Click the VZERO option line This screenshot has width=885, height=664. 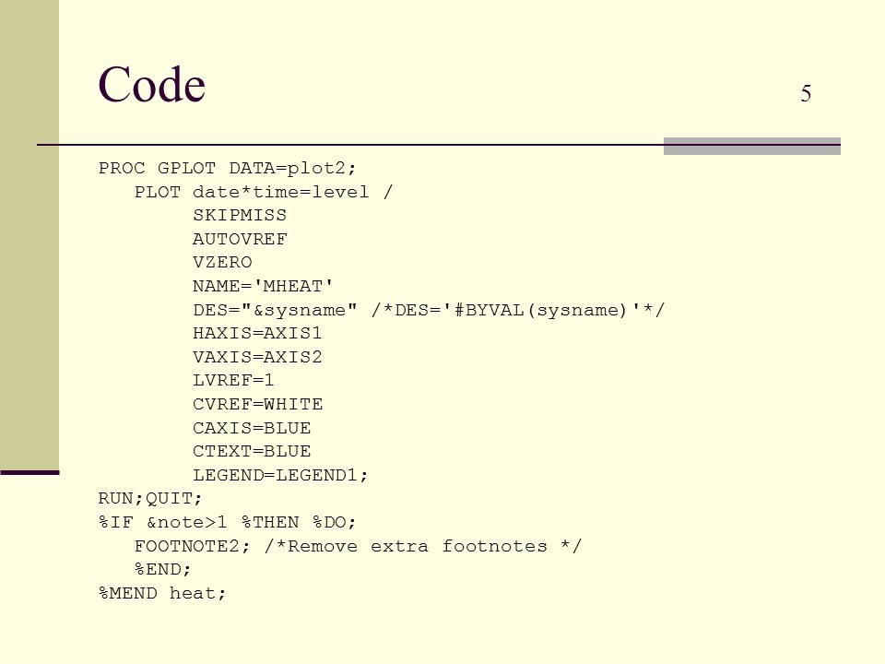[x=222, y=263]
